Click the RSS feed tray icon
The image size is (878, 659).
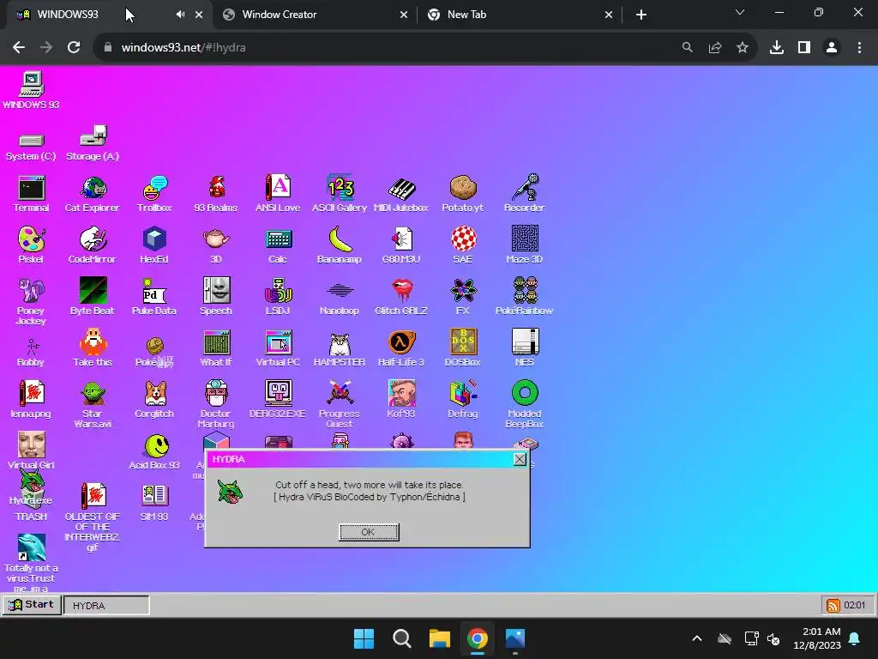(833, 605)
